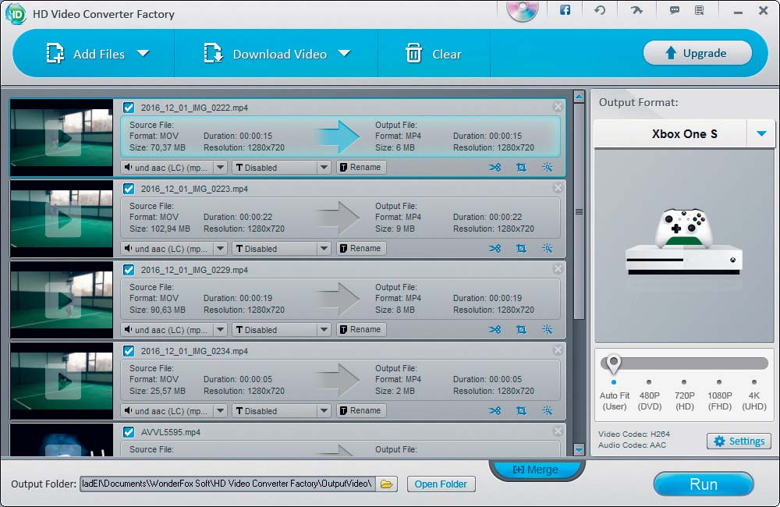780x507 pixels.
Task: Click the file list scroll down arrow
Action: [x=579, y=450]
